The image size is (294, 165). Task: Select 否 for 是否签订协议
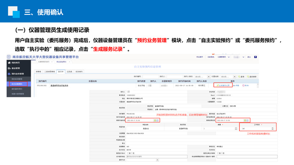click(x=132, y=153)
